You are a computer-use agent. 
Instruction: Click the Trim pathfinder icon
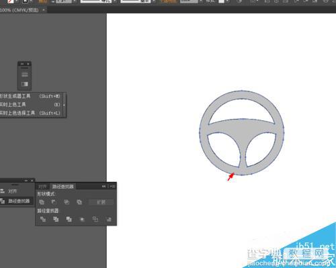pos(56,219)
